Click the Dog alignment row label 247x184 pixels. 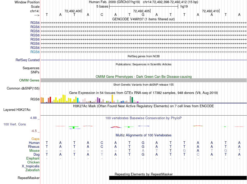[36, 155]
